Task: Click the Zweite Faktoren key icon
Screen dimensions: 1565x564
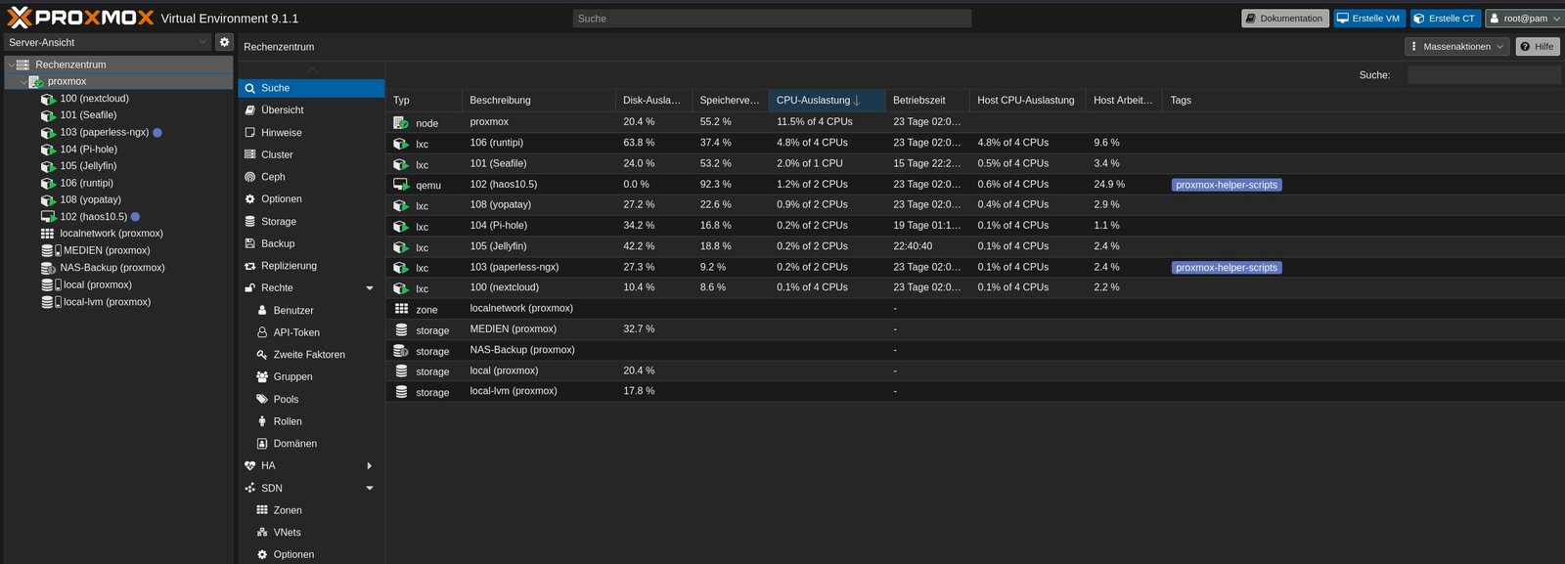Action: click(x=262, y=355)
